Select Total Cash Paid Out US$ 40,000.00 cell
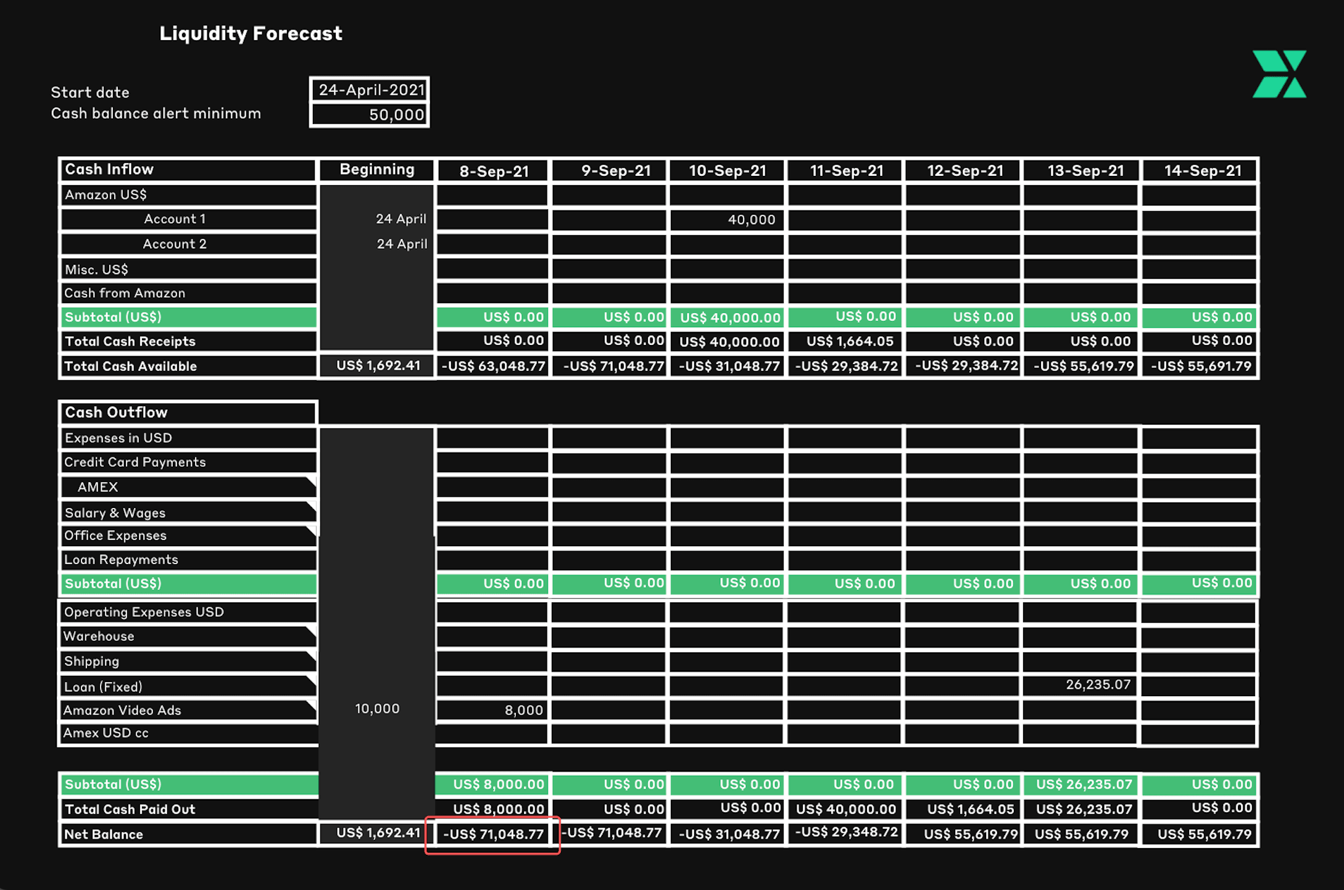1344x890 pixels. tap(845, 809)
